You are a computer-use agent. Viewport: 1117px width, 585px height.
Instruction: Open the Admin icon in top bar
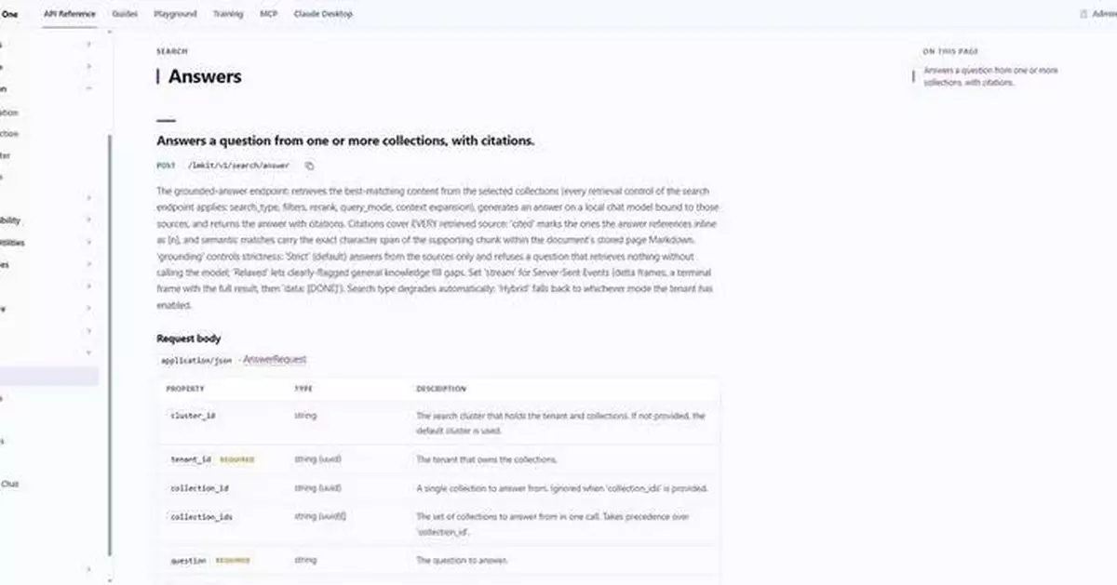[x=1083, y=14]
